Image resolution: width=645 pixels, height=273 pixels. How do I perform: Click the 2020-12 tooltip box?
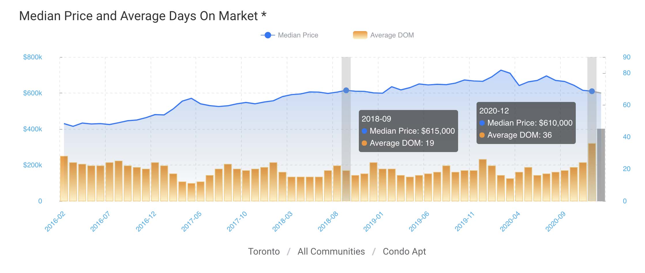click(526, 123)
